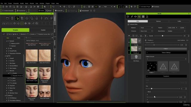Click the Morph toolbar button

[x=49, y=11]
